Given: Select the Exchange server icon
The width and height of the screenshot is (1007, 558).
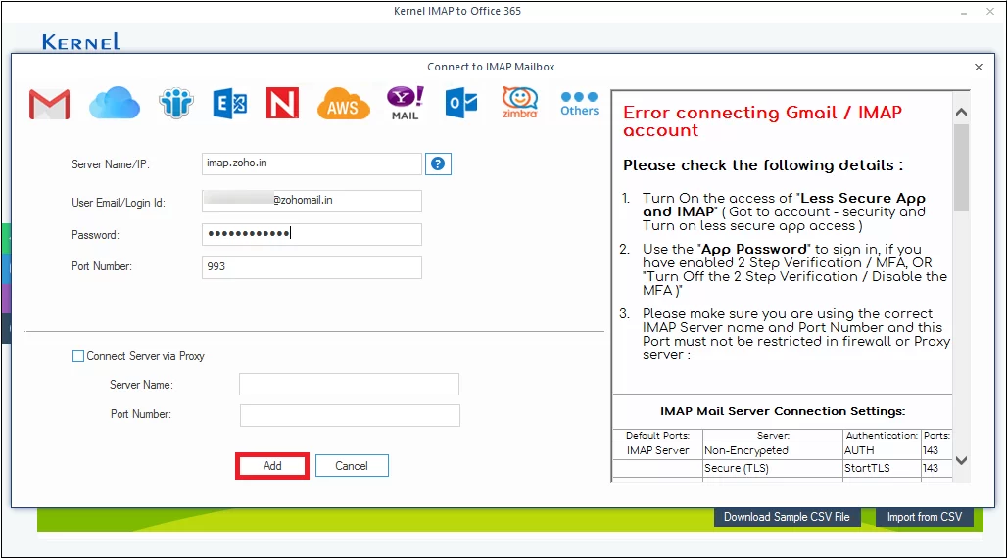Looking at the screenshot, I should coord(229,104).
